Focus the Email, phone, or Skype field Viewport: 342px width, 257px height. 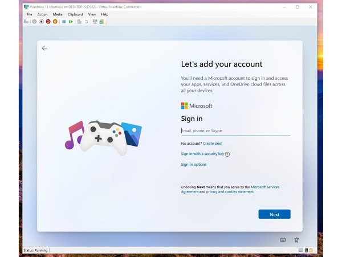click(235, 131)
